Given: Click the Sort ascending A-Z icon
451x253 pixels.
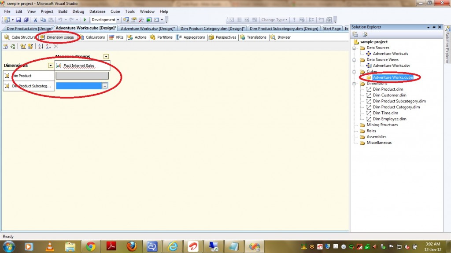Looking at the screenshot, I should (x=41, y=46).
